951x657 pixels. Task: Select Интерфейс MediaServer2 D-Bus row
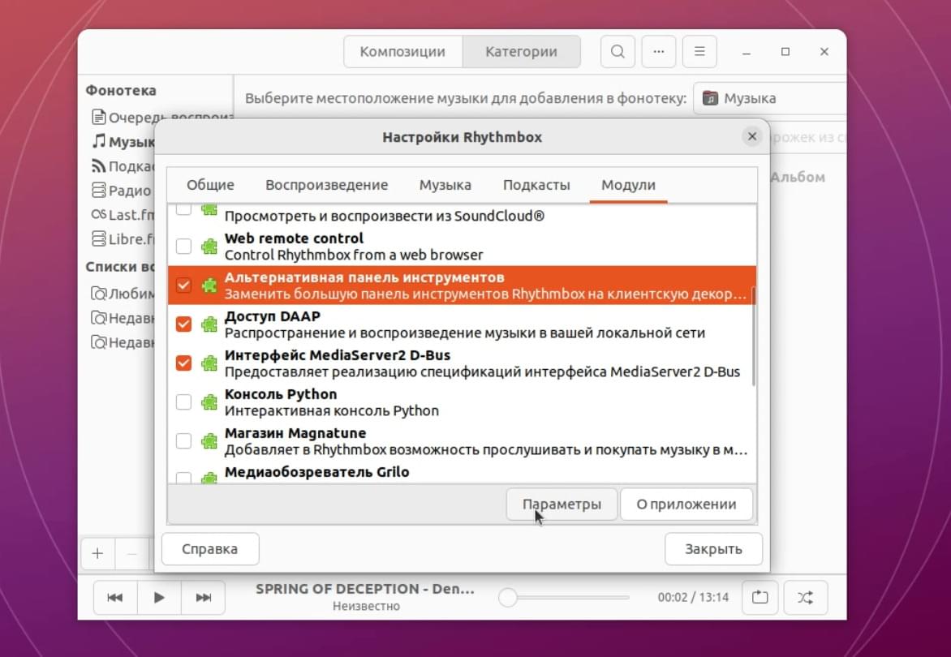(x=462, y=363)
